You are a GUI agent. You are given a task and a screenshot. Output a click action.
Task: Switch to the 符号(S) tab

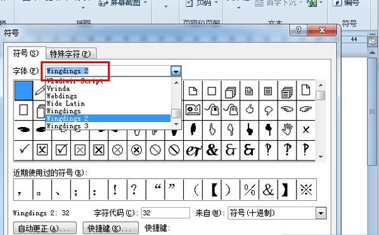click(x=26, y=53)
